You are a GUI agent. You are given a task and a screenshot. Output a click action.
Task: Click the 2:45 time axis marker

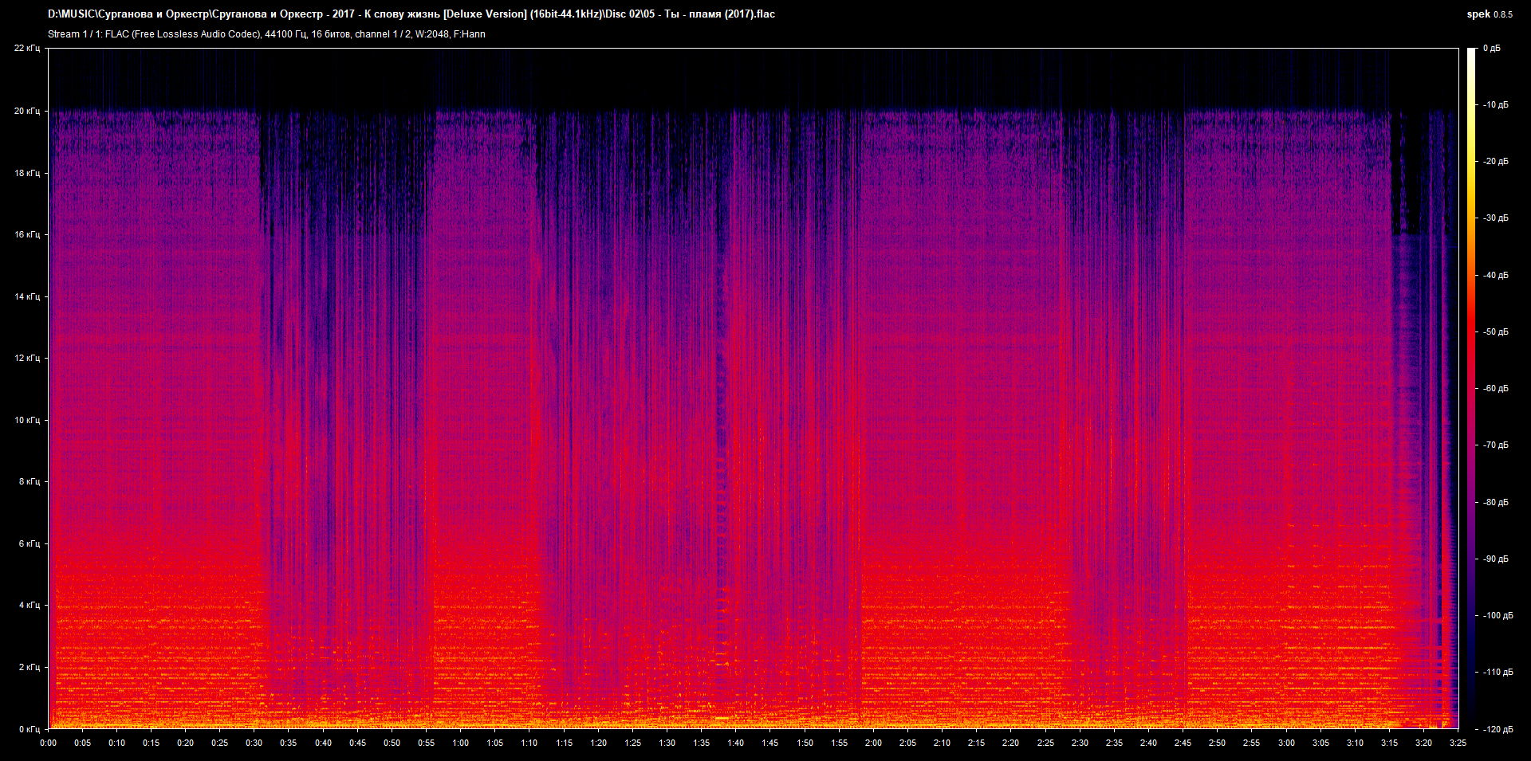(x=1183, y=743)
